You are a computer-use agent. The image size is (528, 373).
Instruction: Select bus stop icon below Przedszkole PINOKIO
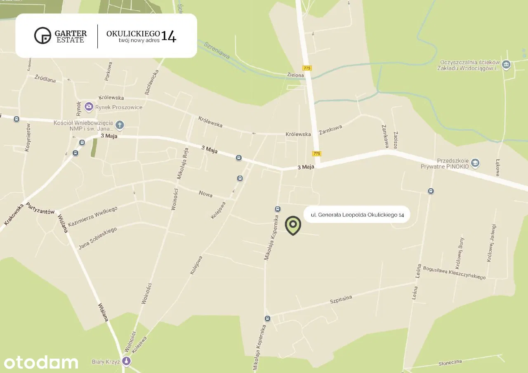tap(431, 191)
